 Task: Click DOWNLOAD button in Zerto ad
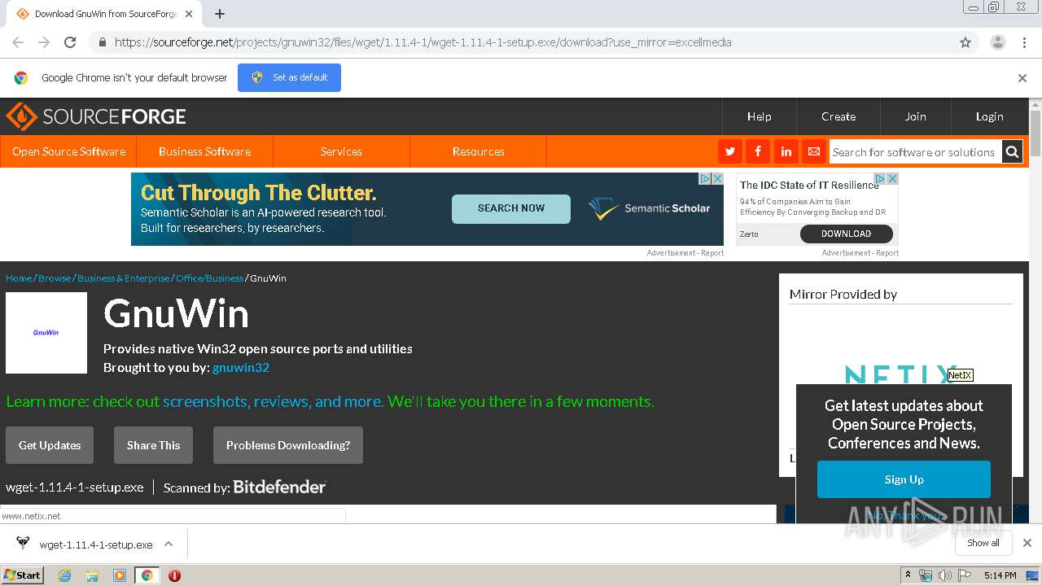coord(846,234)
